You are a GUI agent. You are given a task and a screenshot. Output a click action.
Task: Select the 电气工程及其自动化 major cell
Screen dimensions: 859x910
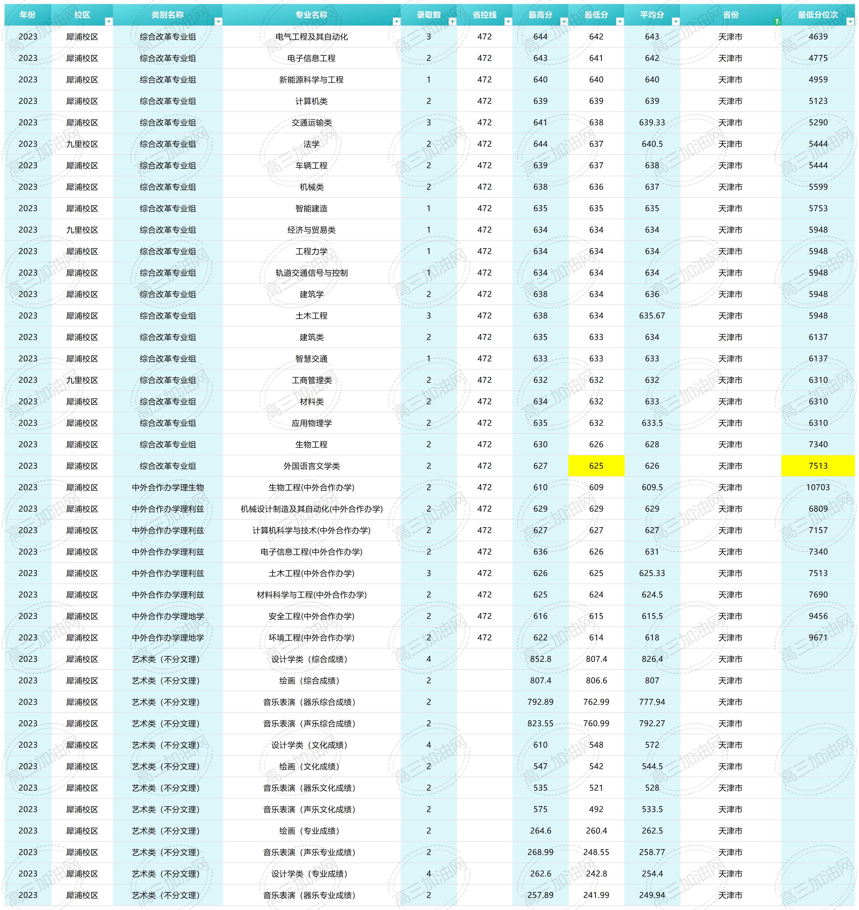[312, 36]
